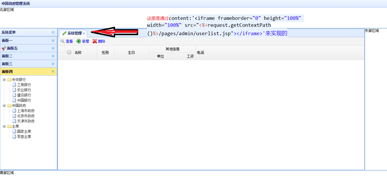The width and height of the screenshot is (387, 183).
Task: Collapse the 主席 tree node
Action: click(4, 126)
